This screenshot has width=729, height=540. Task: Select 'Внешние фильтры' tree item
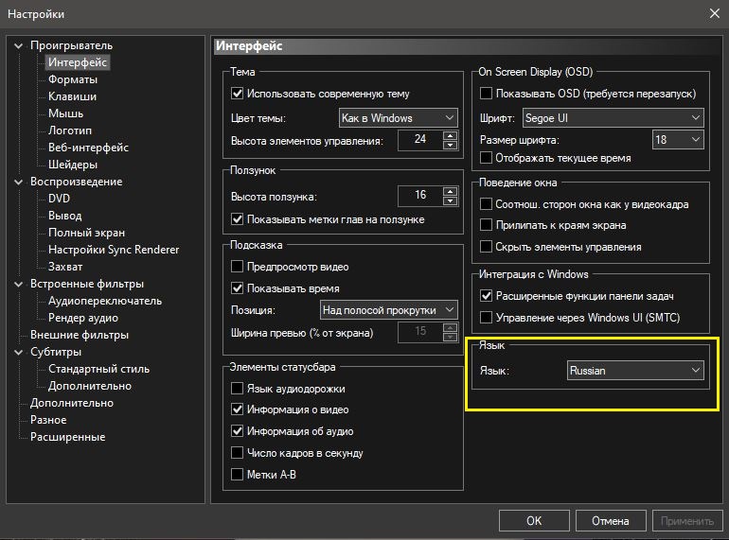80,335
